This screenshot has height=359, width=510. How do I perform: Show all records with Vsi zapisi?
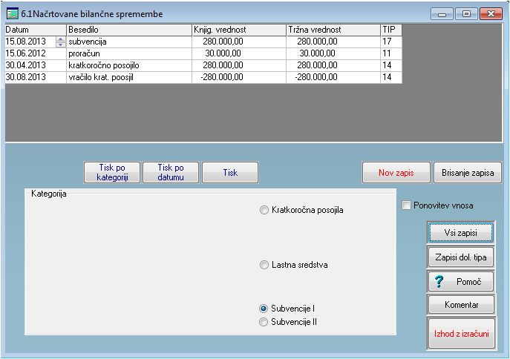click(x=460, y=232)
